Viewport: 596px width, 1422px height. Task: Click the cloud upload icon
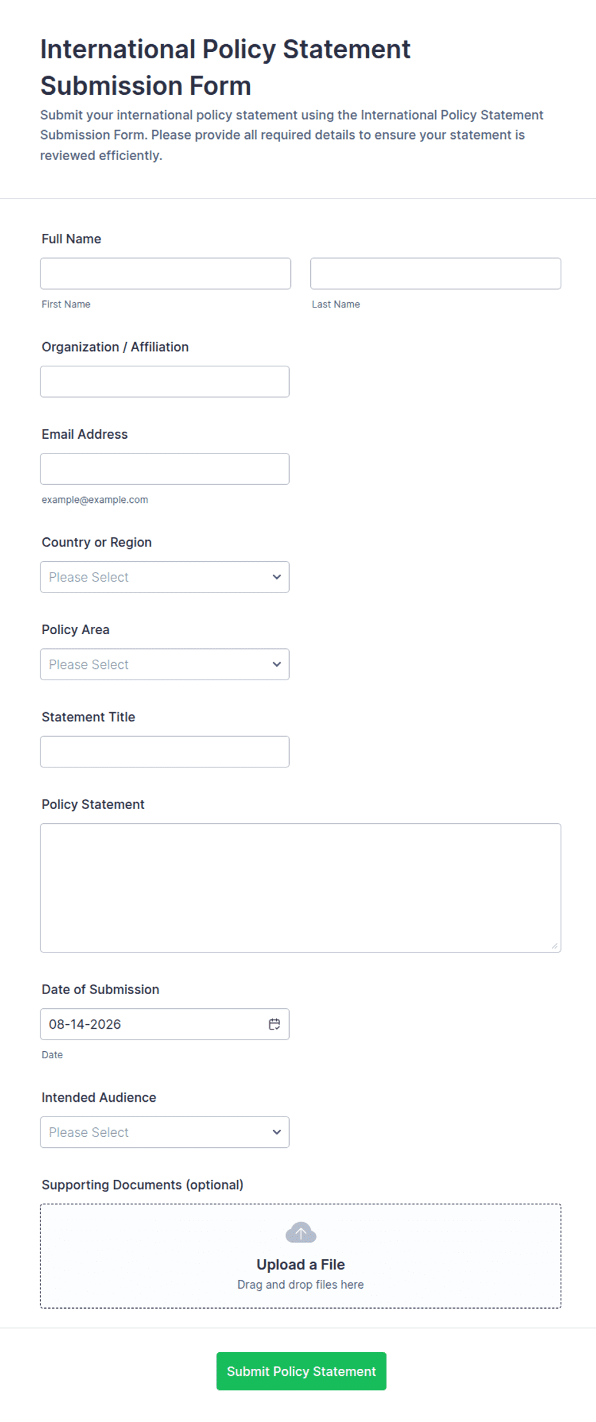pos(301,1232)
